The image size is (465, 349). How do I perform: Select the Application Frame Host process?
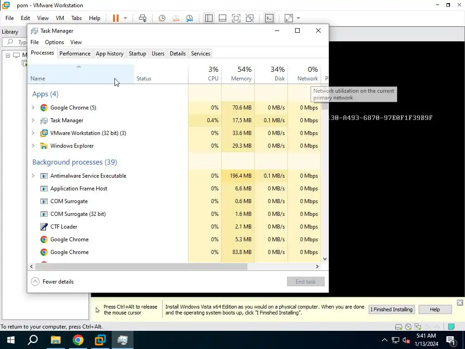(174, 189)
